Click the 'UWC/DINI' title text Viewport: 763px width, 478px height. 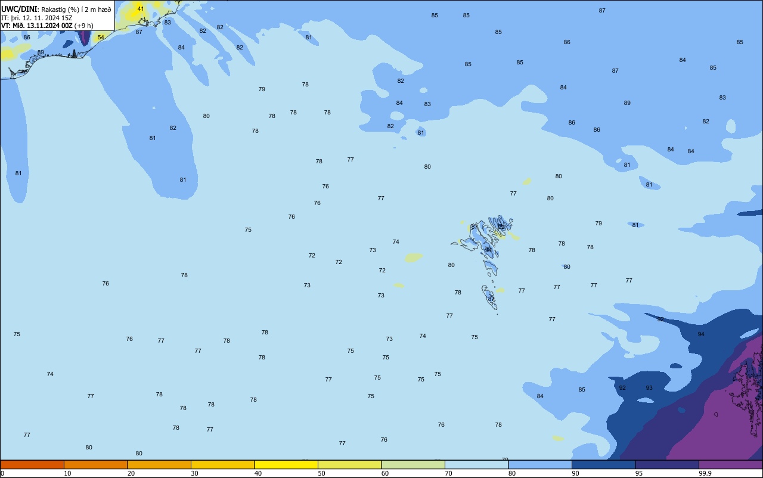19,9
